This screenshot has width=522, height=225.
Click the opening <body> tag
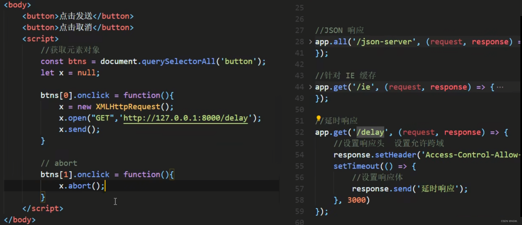pos(18,5)
